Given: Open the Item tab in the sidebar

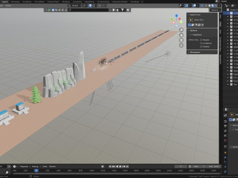Looking at the screenshot, I should click(220, 16).
